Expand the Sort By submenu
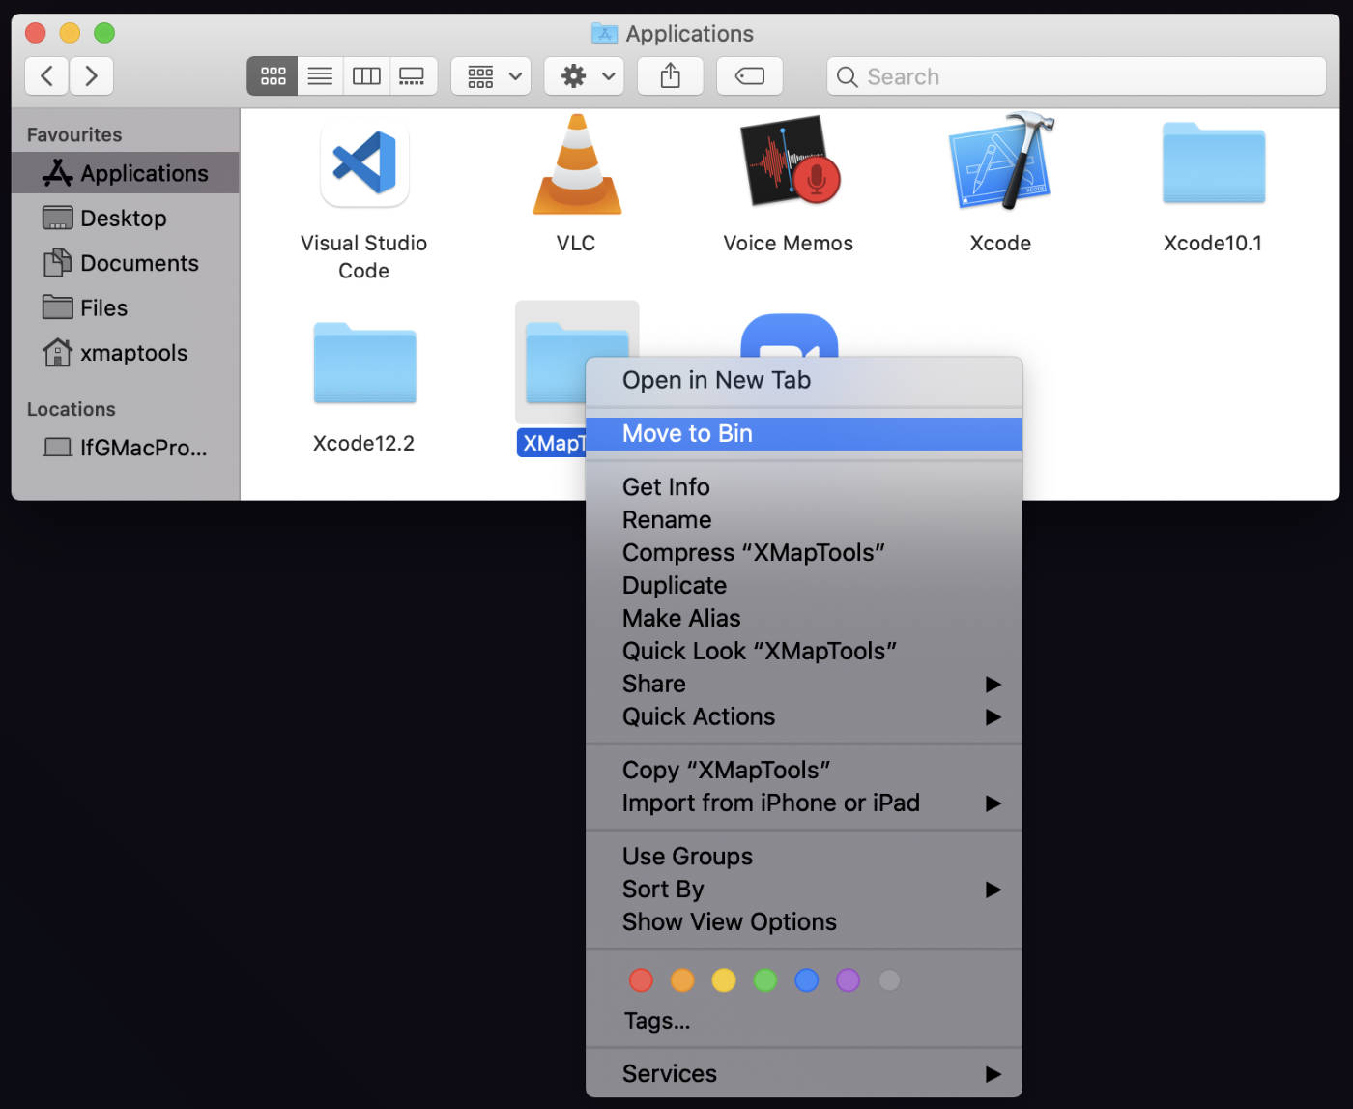This screenshot has width=1353, height=1109. [804, 889]
